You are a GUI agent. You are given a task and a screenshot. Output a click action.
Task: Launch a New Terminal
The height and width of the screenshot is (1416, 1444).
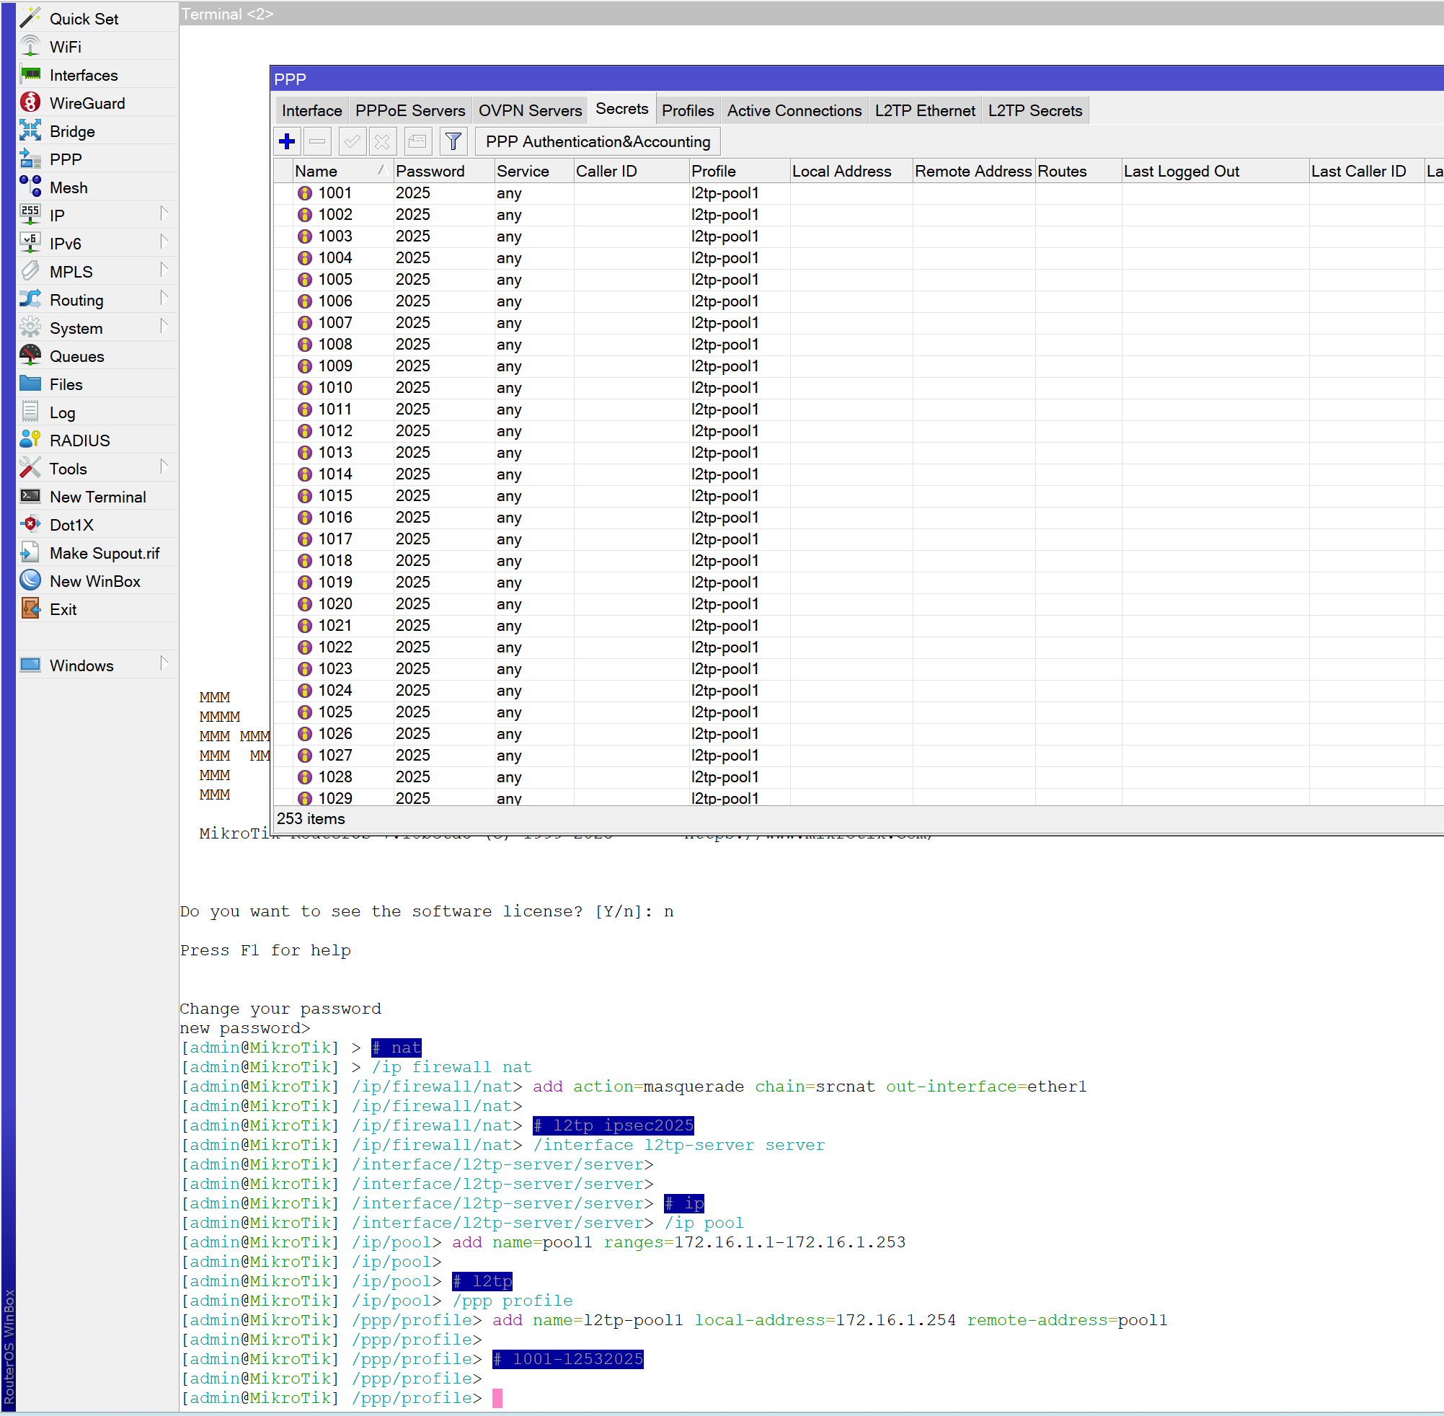click(97, 497)
